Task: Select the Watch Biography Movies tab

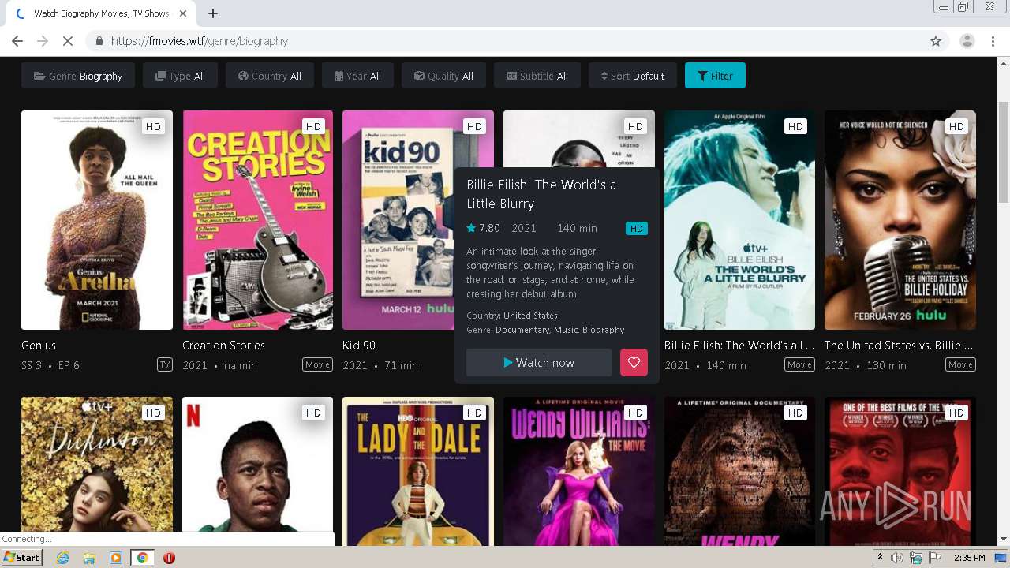Action: pos(101,13)
